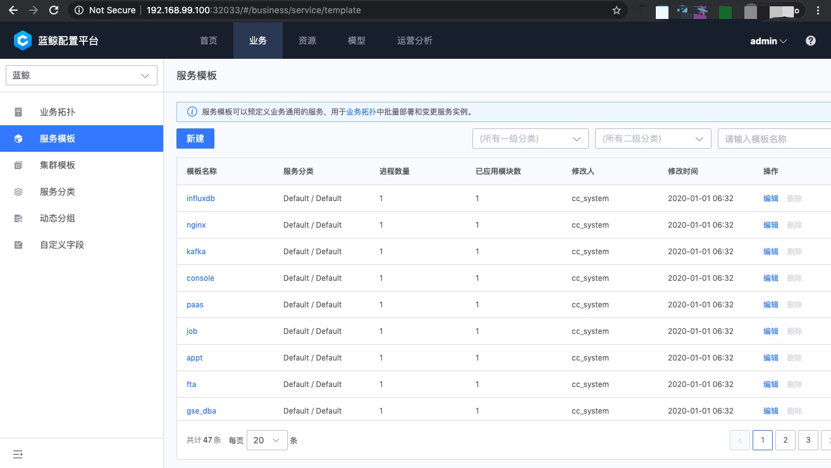
Task: Click the 业务拓扑 link in the tip banner
Action: point(361,112)
